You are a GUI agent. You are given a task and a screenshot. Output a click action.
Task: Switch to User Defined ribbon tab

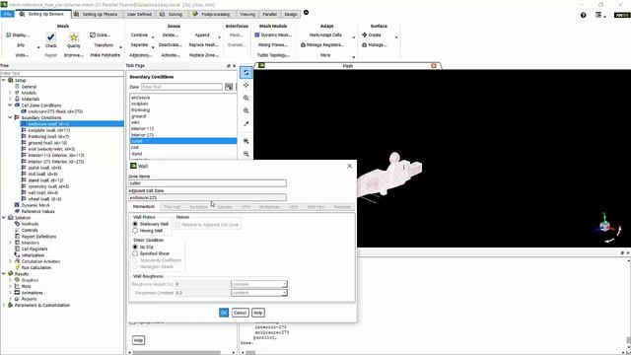[139, 14]
